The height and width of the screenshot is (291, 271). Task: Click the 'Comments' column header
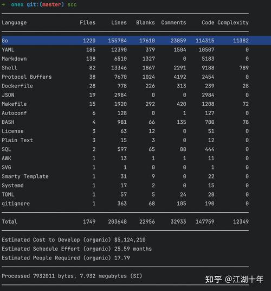click(x=173, y=23)
